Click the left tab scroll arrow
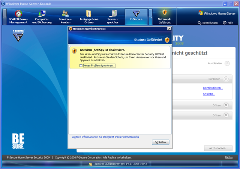240x169 pixels. (x=5, y=17)
